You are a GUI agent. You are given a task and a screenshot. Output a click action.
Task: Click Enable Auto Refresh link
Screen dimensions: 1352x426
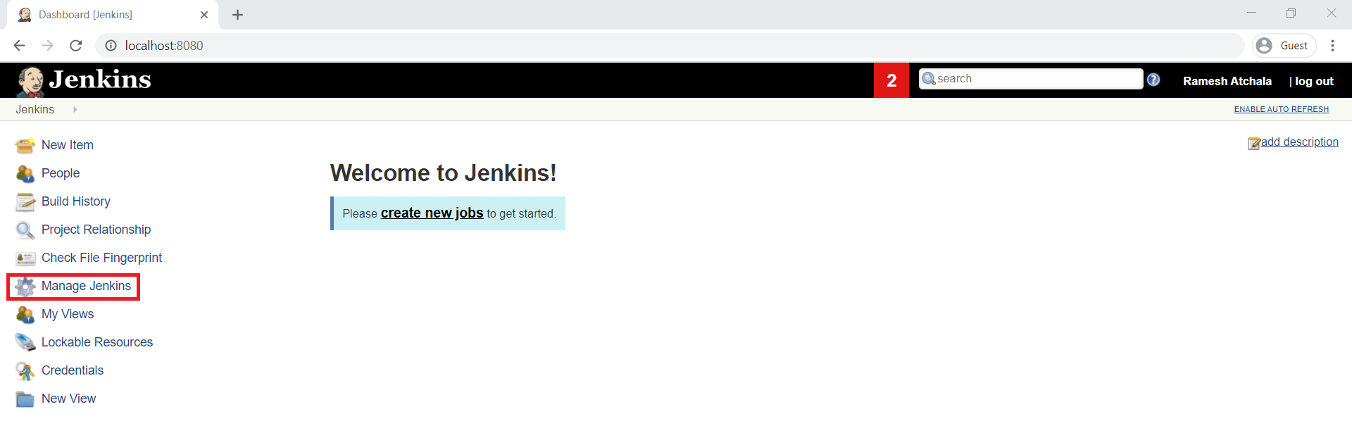click(x=1282, y=109)
